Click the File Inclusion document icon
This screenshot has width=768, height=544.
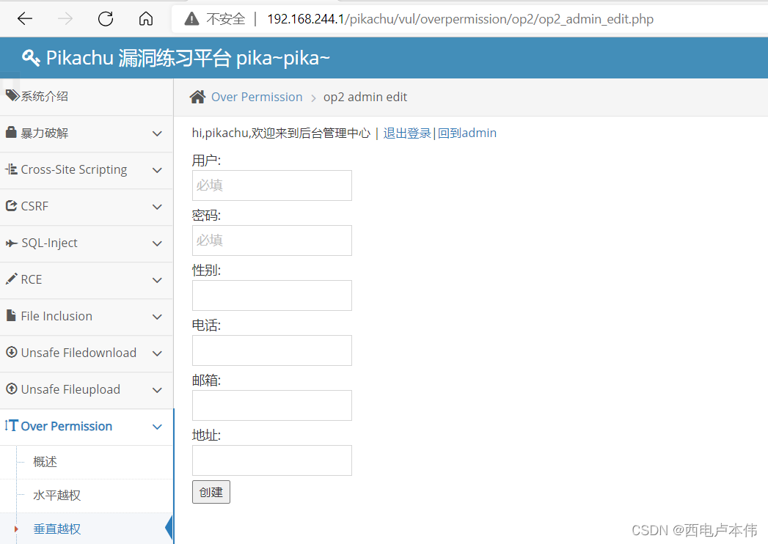(11, 315)
